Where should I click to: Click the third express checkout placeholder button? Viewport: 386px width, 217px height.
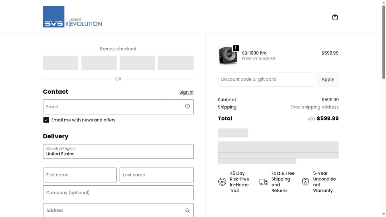138,63
